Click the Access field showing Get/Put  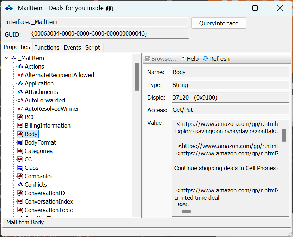point(230,110)
